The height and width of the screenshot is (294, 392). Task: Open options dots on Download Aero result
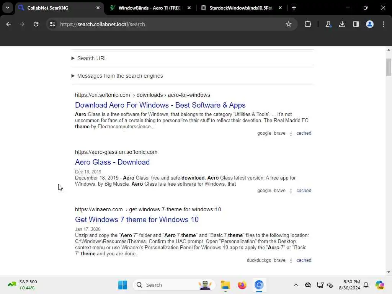[x=291, y=134]
